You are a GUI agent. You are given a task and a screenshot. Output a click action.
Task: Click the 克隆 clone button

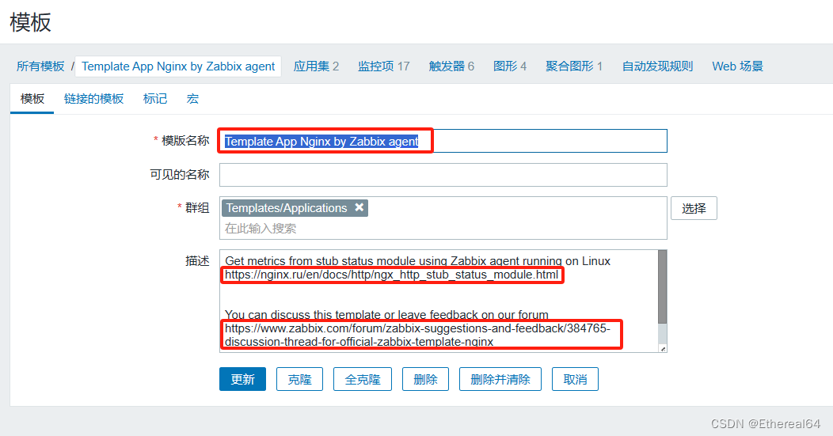pos(299,379)
